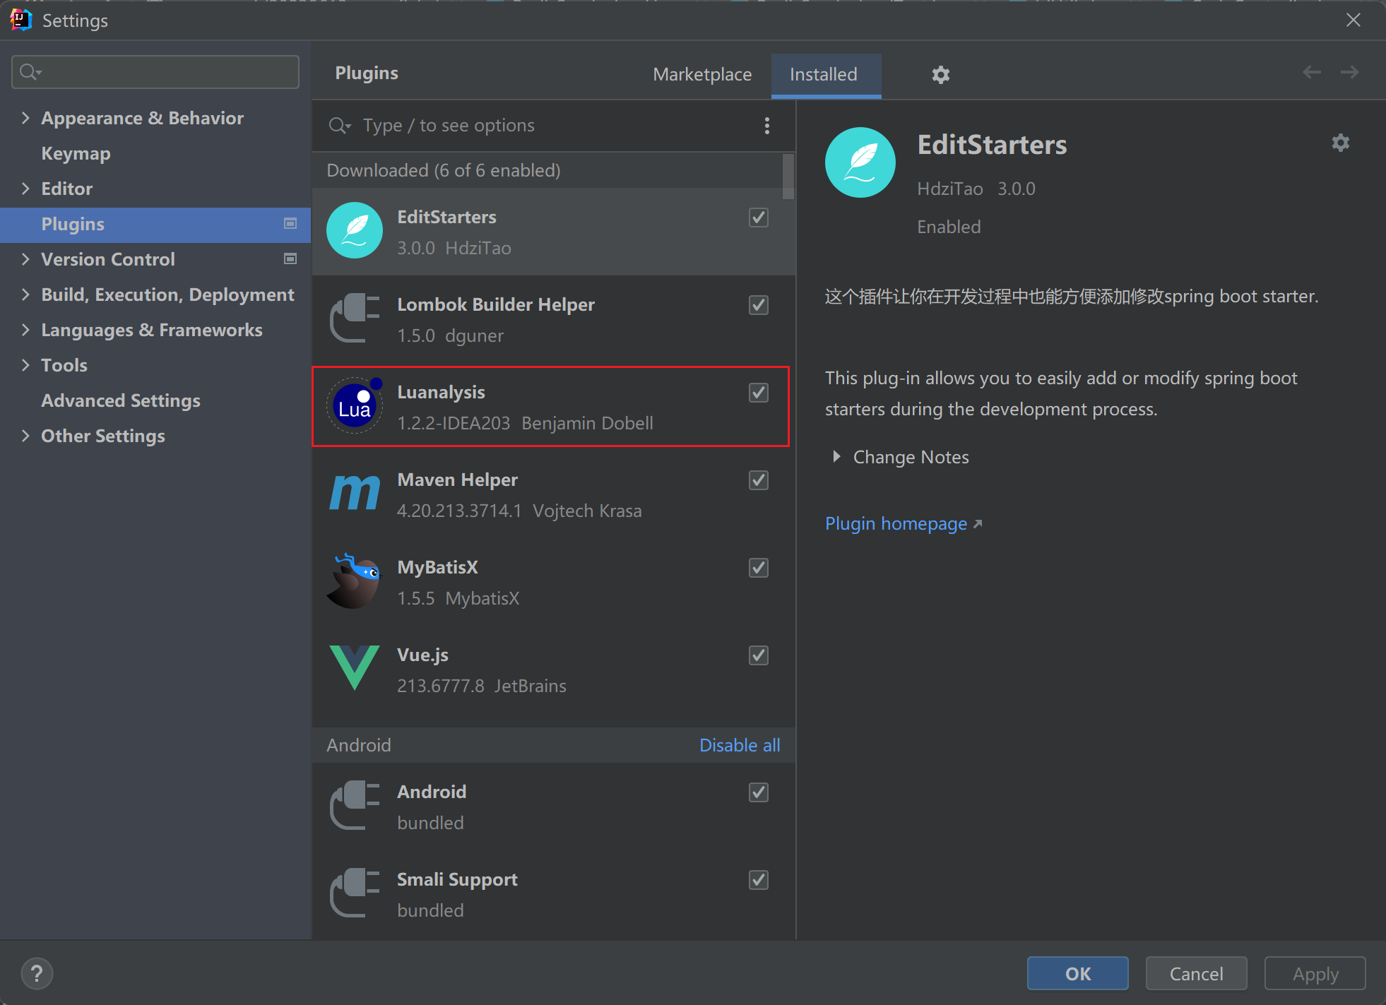
Task: Click the Plugins row project-level icon
Action: coord(290,224)
